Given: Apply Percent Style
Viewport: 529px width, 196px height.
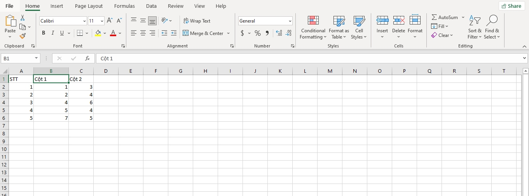Looking at the screenshot, I should pyautogui.click(x=257, y=33).
